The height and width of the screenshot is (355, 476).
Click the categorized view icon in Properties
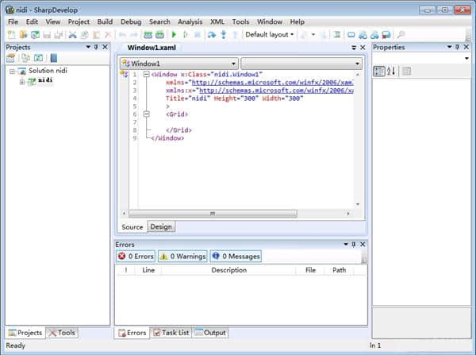379,71
